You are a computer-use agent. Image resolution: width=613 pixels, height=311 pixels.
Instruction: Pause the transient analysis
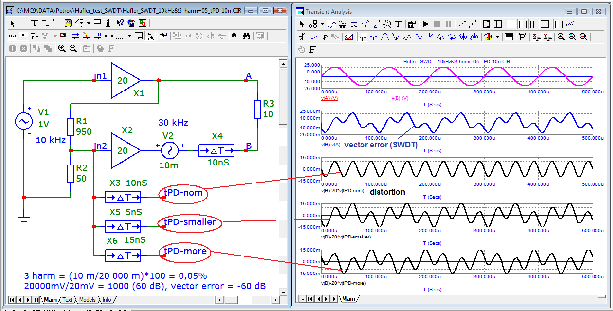click(448, 24)
